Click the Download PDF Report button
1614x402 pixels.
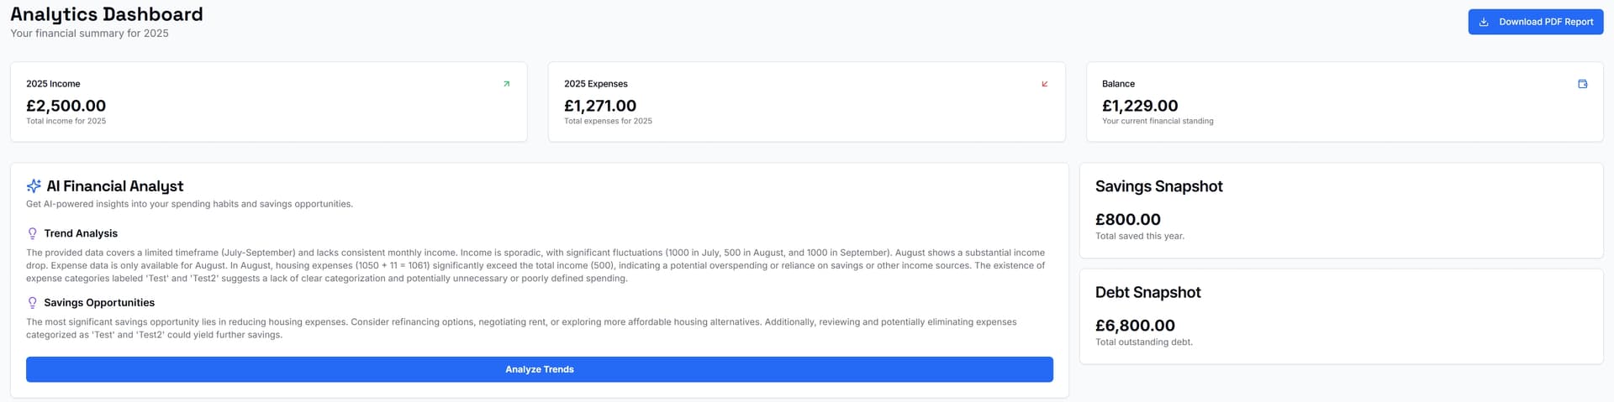pyautogui.click(x=1535, y=22)
